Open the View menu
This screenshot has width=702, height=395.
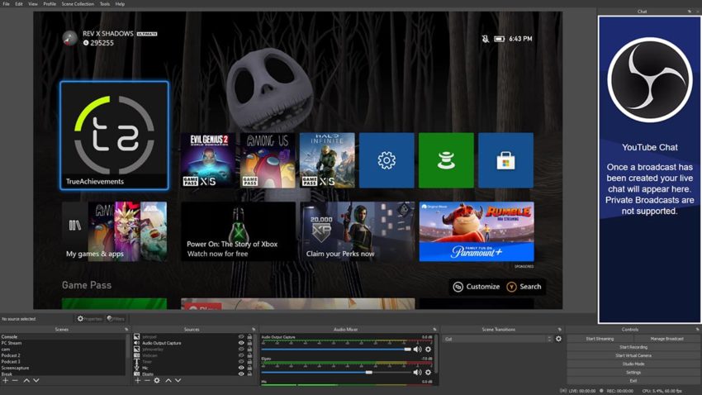click(x=33, y=4)
